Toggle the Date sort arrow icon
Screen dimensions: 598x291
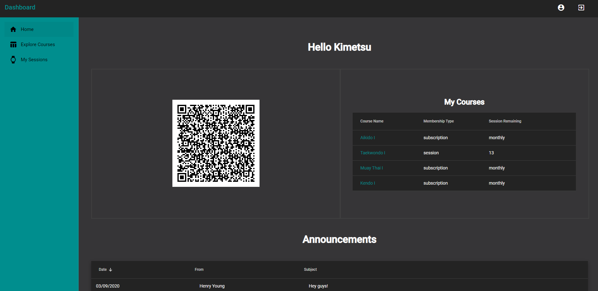111,270
